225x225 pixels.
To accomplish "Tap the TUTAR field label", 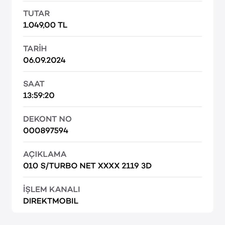I will [36, 13].
